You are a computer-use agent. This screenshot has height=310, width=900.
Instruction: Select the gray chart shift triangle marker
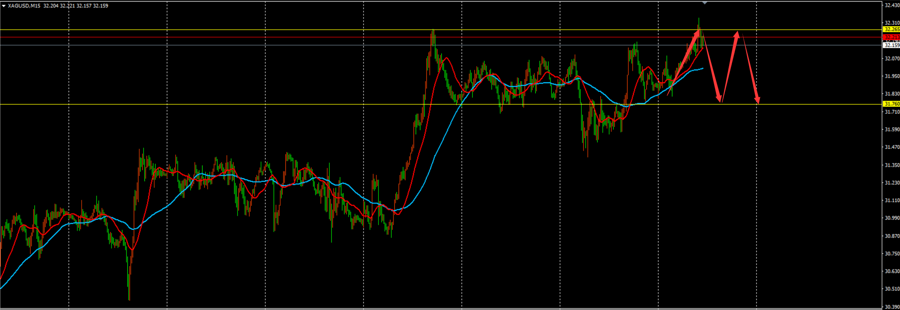click(x=705, y=3)
